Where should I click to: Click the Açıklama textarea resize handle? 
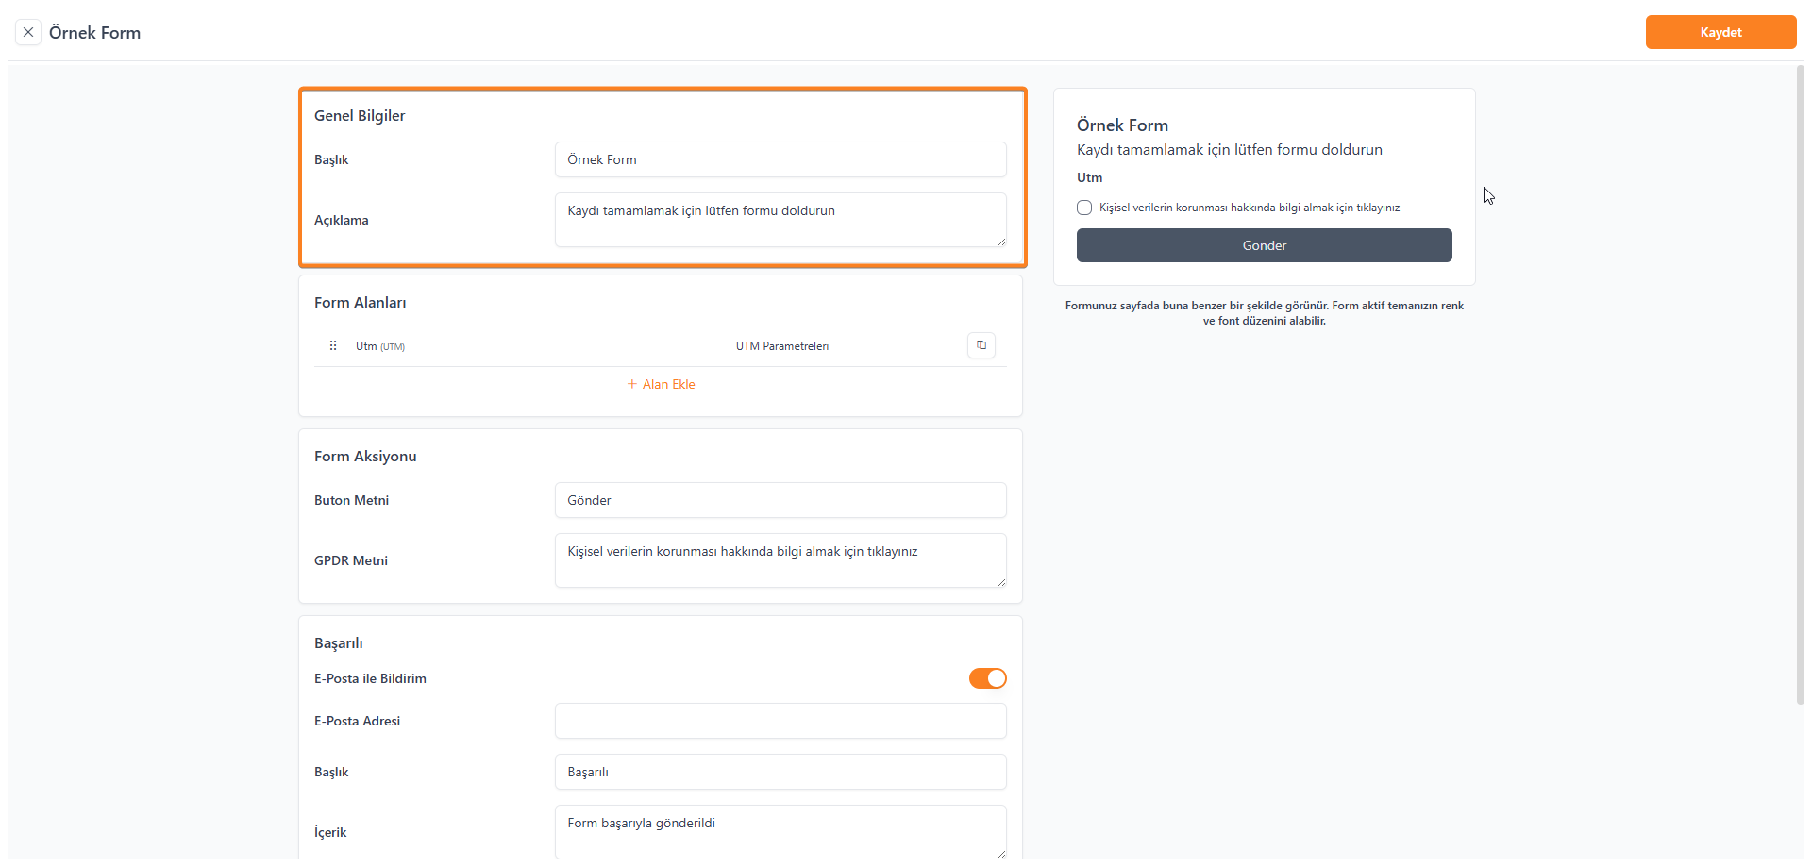point(1000,242)
